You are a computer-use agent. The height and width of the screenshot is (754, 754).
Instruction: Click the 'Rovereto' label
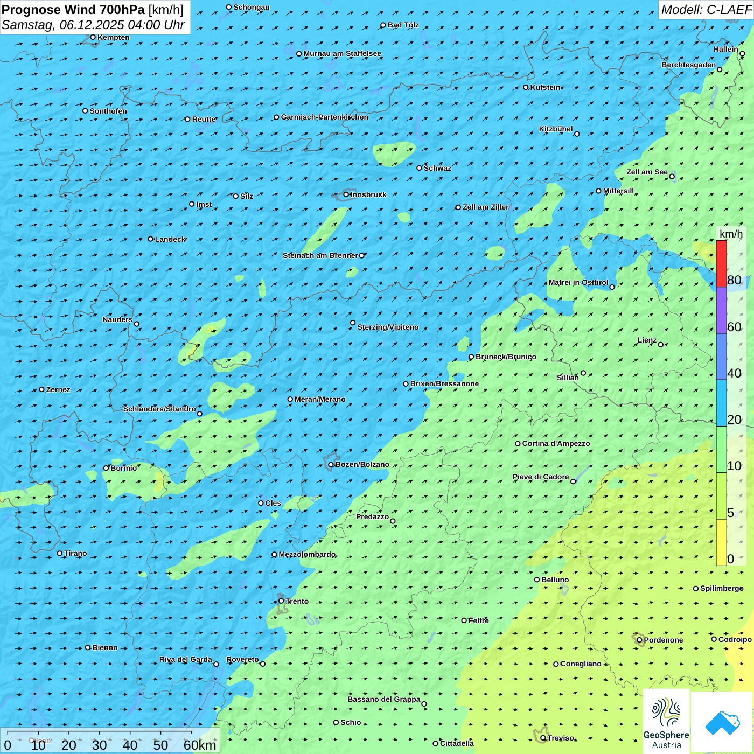click(242, 659)
